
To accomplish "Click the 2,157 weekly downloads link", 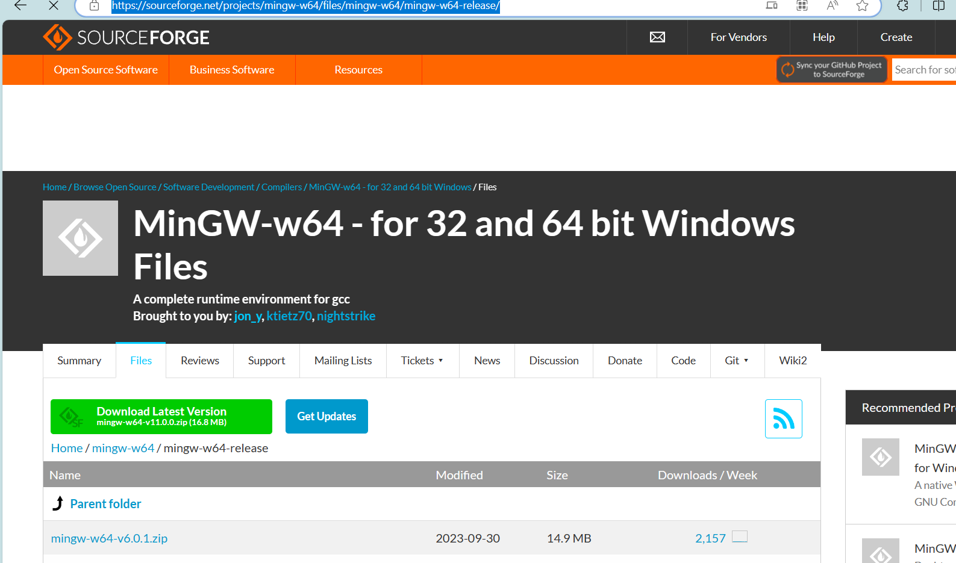I will click(710, 538).
